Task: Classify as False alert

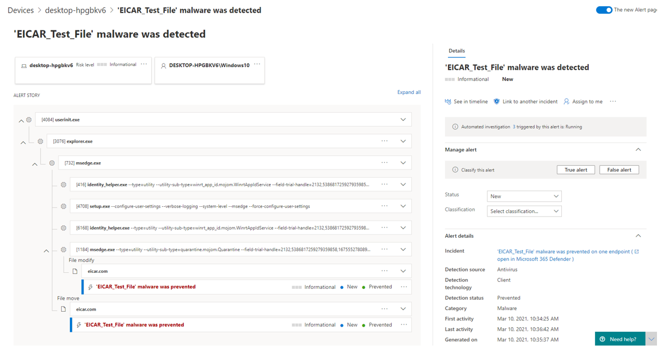Action: pyautogui.click(x=619, y=170)
